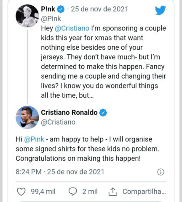Open Cristiano Ronaldo's profile picture
The width and height of the screenshot is (182, 202).
[x=27, y=117]
